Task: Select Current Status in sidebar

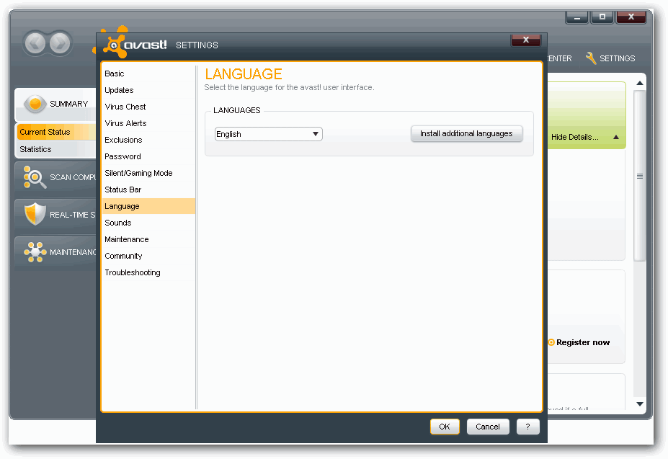Action: [55, 132]
